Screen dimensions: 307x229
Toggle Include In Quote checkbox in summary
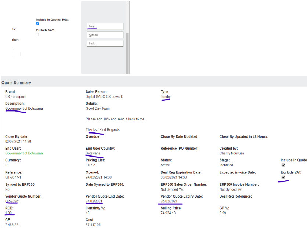point(283,165)
